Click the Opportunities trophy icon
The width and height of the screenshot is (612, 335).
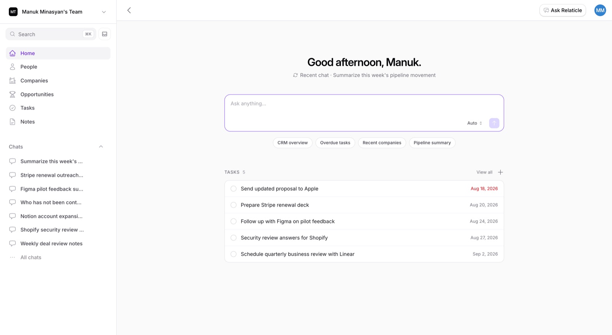[13, 94]
